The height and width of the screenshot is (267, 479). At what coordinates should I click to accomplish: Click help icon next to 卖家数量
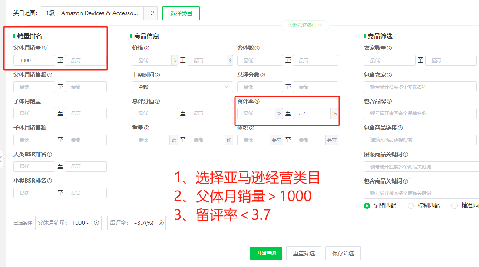point(389,48)
